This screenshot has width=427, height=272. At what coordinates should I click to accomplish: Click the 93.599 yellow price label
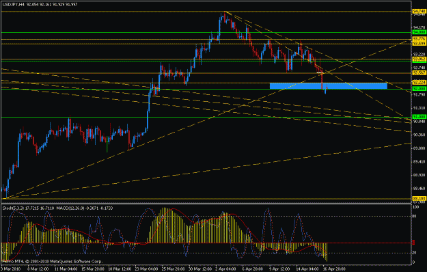[x=419, y=44]
